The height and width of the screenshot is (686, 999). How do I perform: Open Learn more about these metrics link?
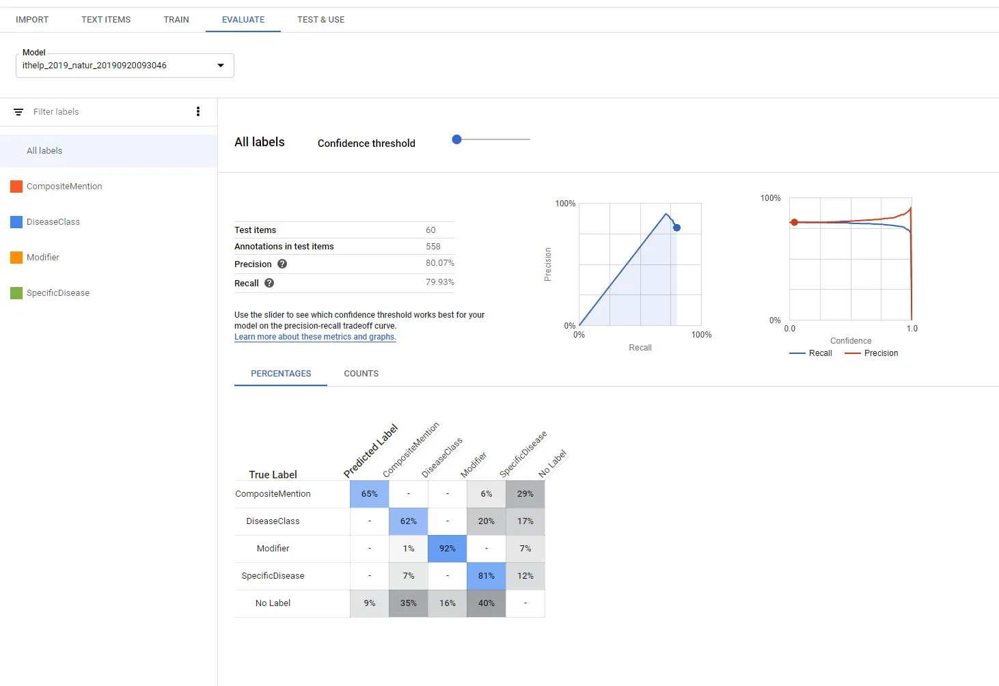pos(315,337)
